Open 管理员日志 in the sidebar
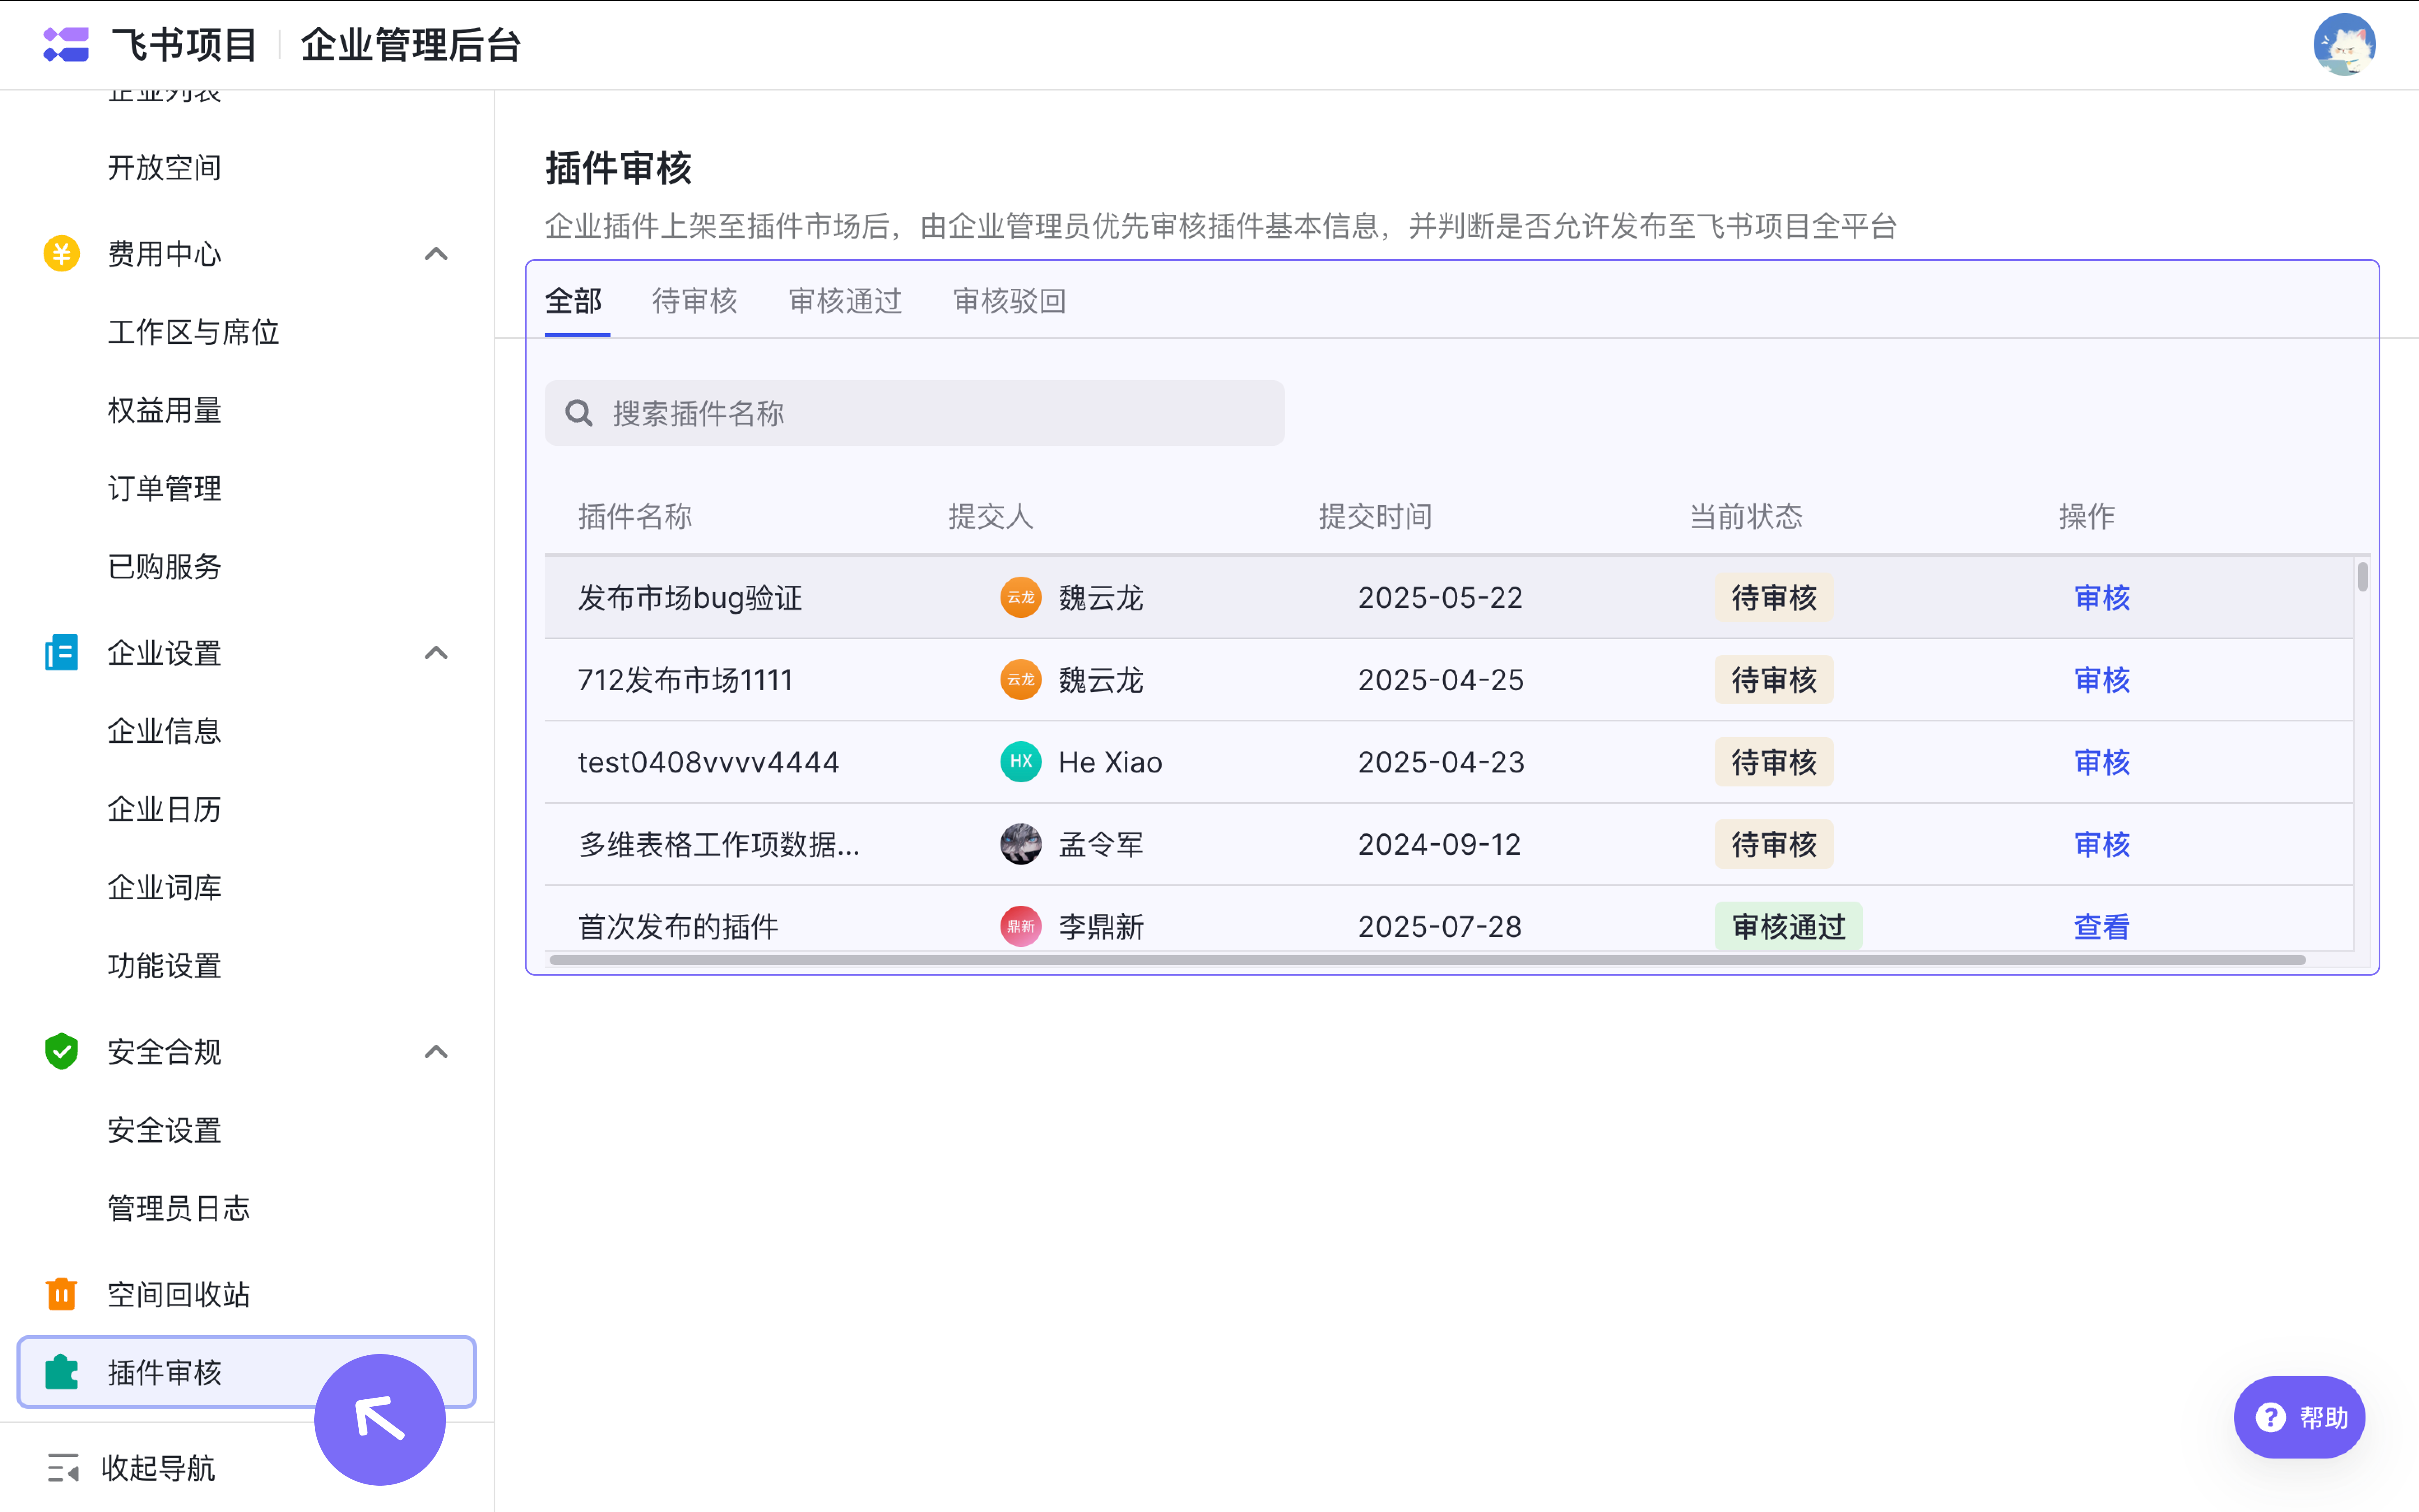 [179, 1208]
